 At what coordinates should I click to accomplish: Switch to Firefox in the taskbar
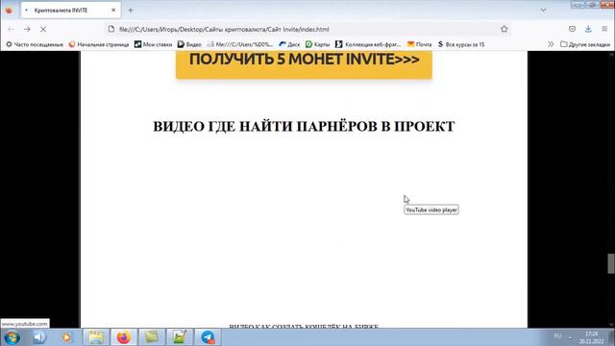[x=124, y=337]
